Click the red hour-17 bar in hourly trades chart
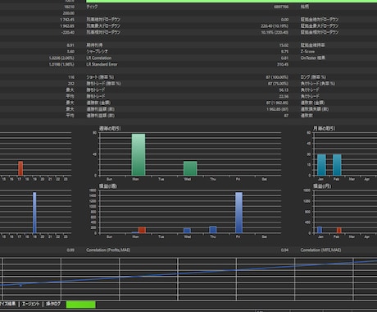The width and height of the screenshot is (377, 312). (20, 168)
